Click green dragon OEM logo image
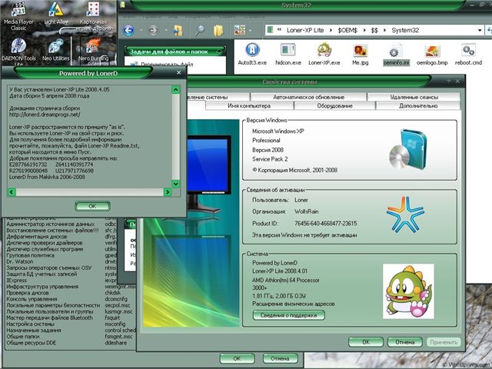Viewport: 492px width, 369px height. 408,291
